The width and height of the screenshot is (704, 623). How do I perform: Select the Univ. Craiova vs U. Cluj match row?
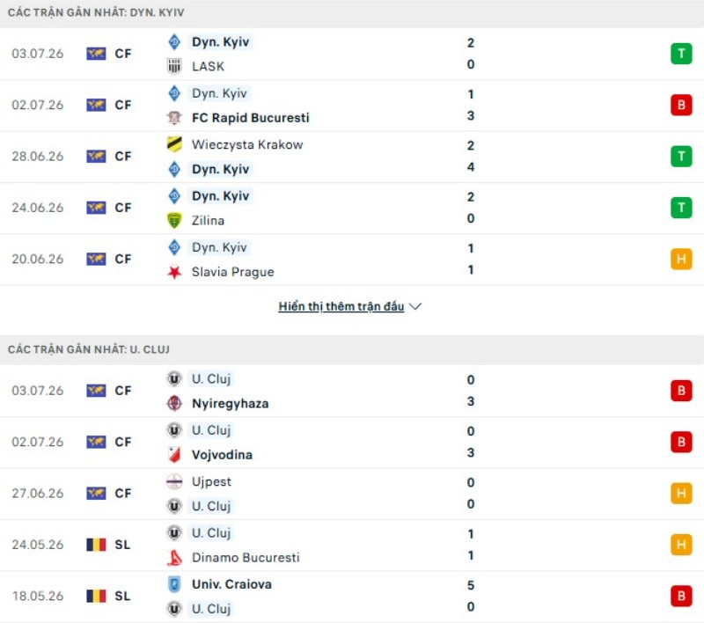click(x=352, y=597)
